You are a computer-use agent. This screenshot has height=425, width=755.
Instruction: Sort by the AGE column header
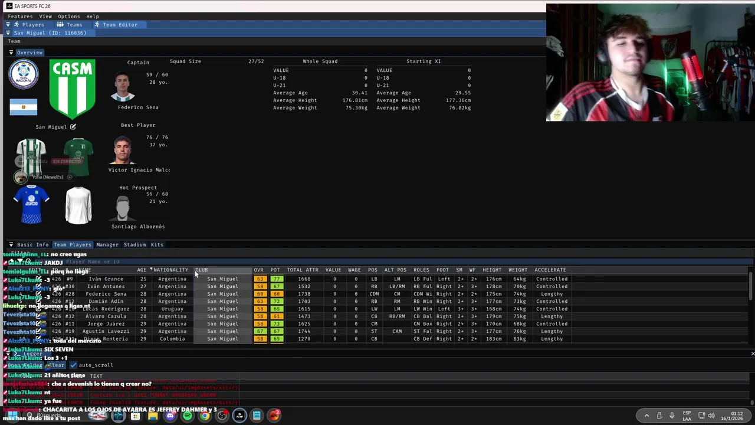click(x=142, y=270)
